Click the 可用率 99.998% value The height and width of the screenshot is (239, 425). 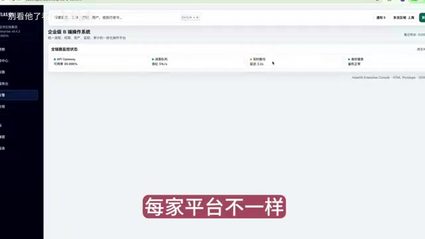(66, 64)
